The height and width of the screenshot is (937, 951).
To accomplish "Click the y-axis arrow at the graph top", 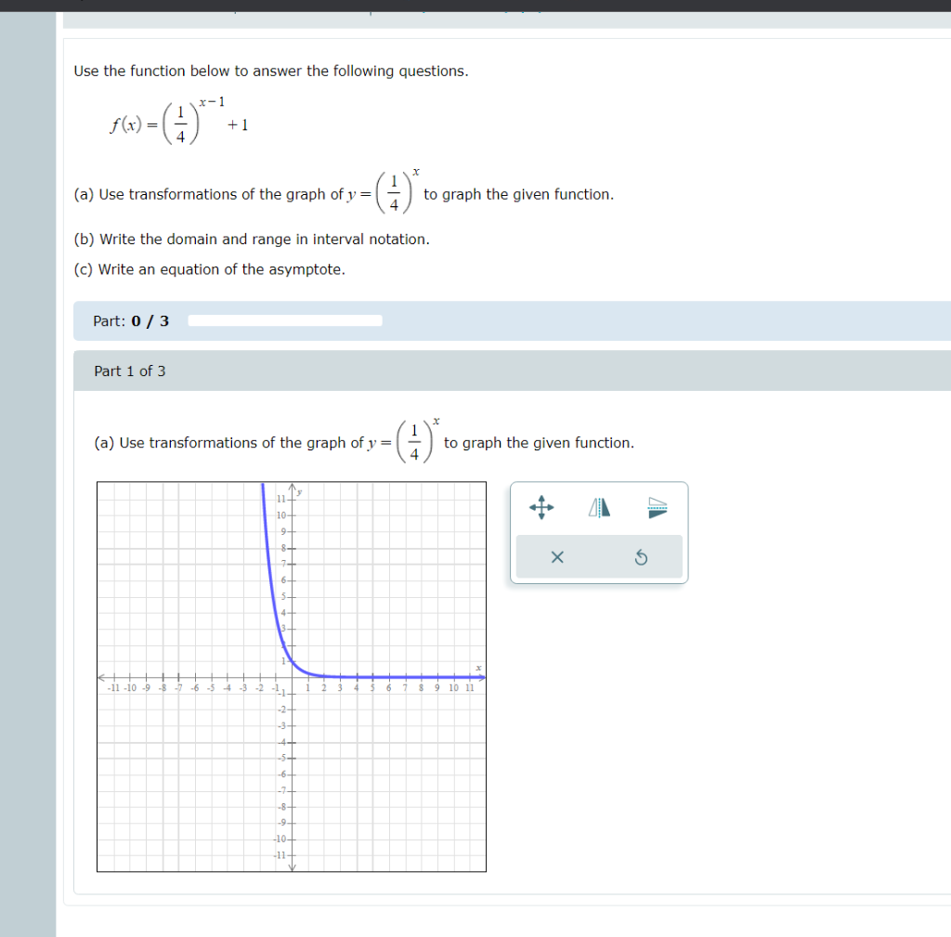I will coord(293,486).
